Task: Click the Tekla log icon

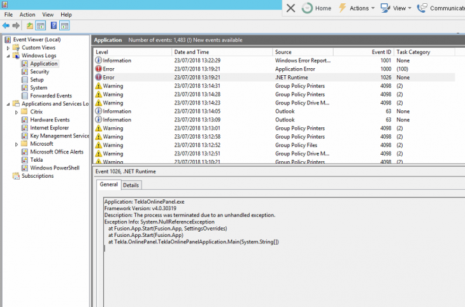Action: 25,160
